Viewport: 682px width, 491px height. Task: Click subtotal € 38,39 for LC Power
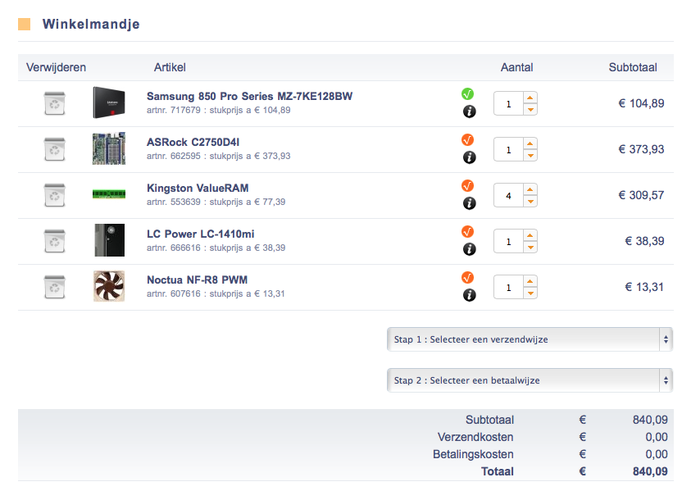tap(644, 241)
